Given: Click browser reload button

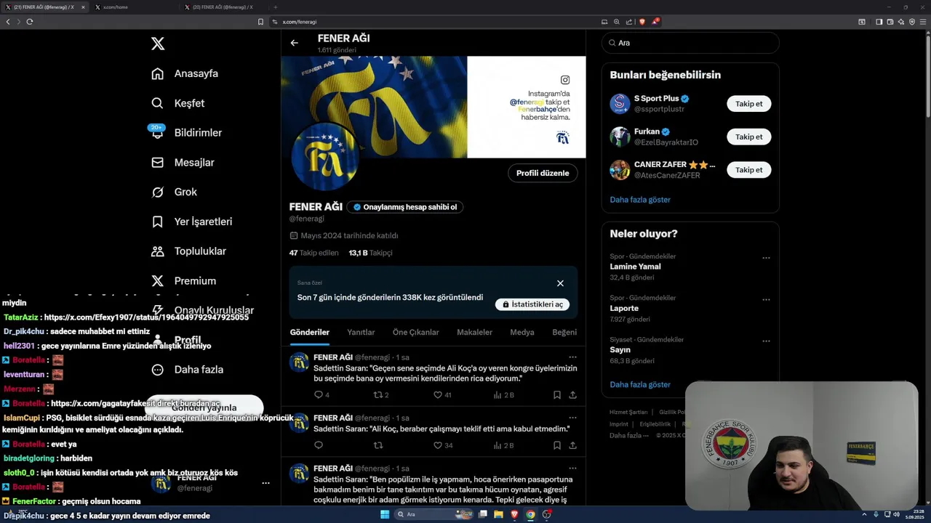Looking at the screenshot, I should pos(30,22).
